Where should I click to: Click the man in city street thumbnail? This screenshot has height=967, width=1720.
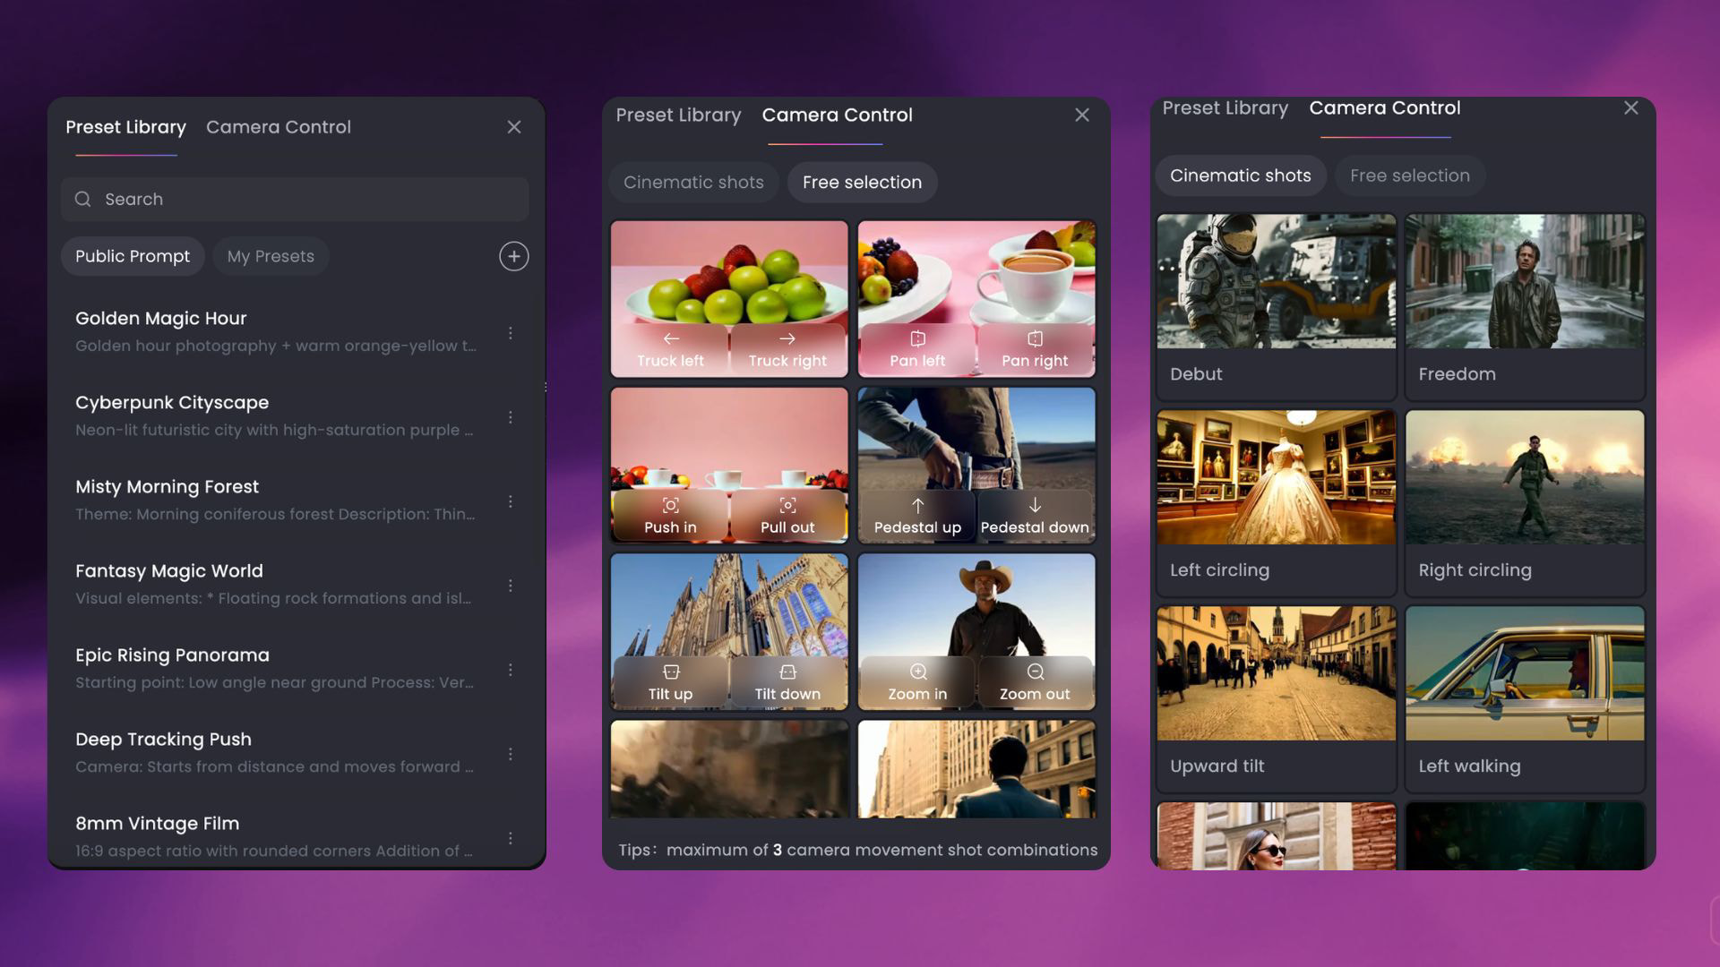[976, 769]
